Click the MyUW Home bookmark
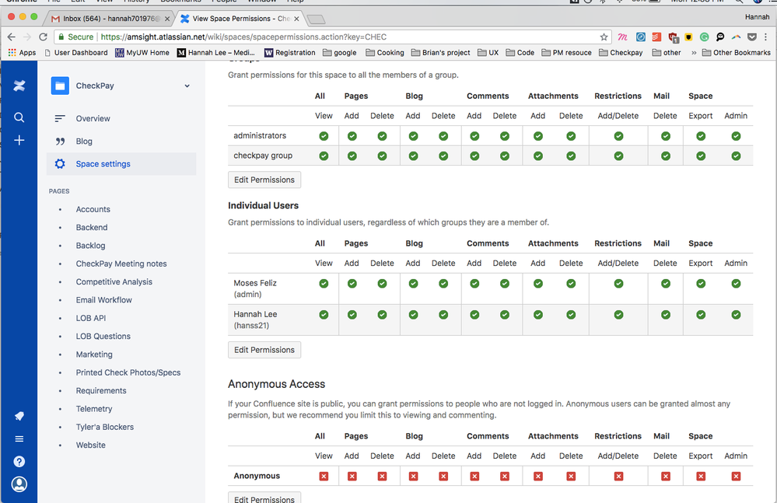Screen dimensions: 777x503 tap(142, 53)
